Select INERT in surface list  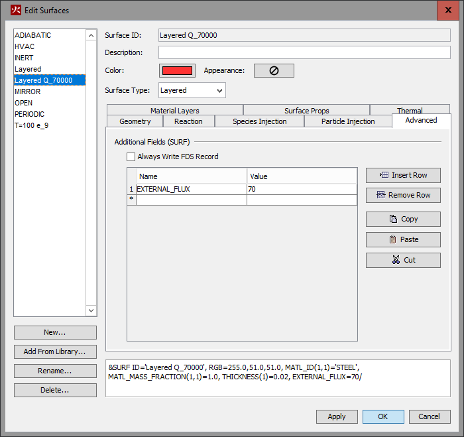click(x=50, y=58)
